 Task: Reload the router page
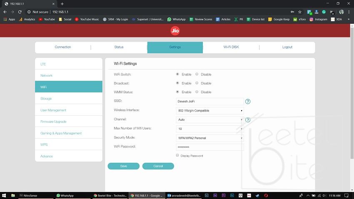tap(20, 12)
